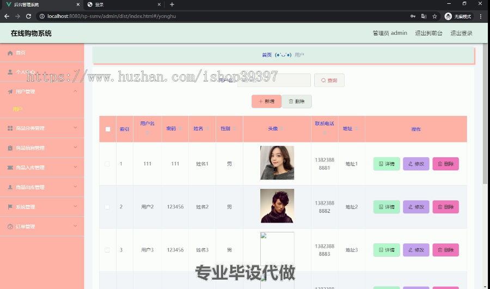Expand the 商品信息管理 chevron

point(75,147)
